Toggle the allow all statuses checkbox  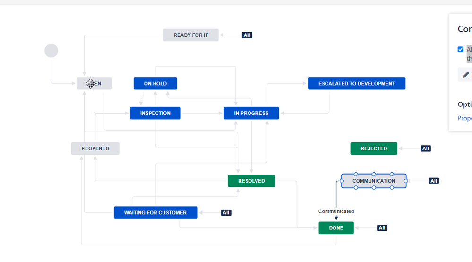pos(461,49)
